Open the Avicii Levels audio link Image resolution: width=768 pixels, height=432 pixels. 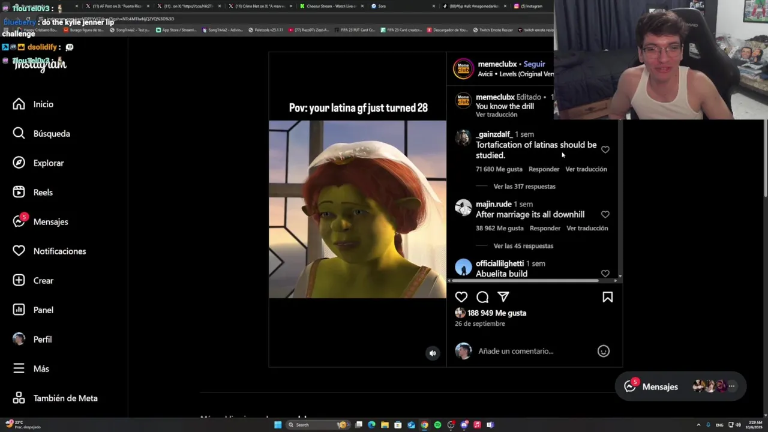point(516,74)
